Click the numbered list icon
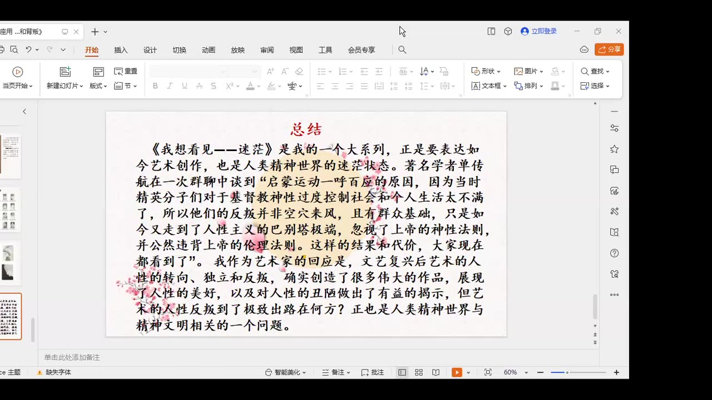 pyautogui.click(x=343, y=72)
